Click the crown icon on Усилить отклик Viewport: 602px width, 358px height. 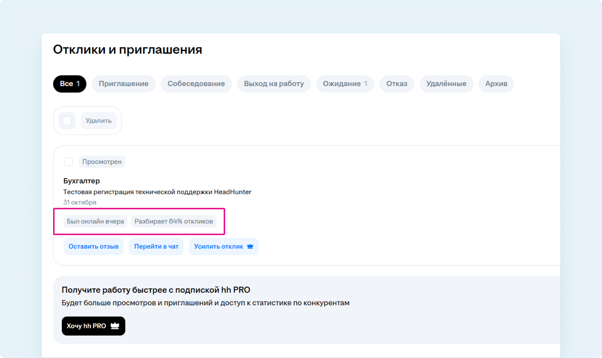[250, 247]
